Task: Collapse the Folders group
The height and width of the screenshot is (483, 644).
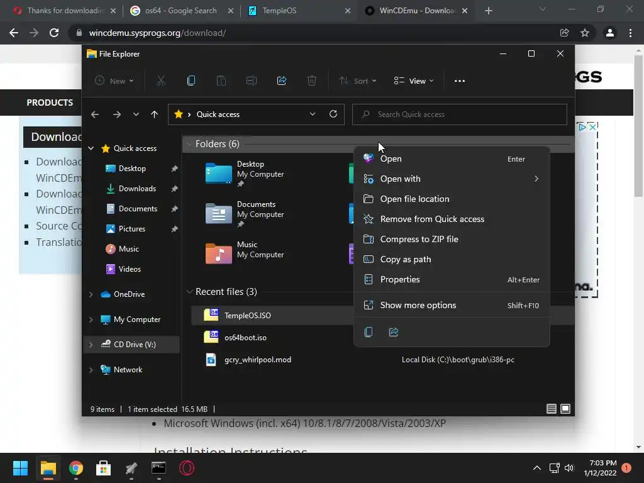Action: 189,144
